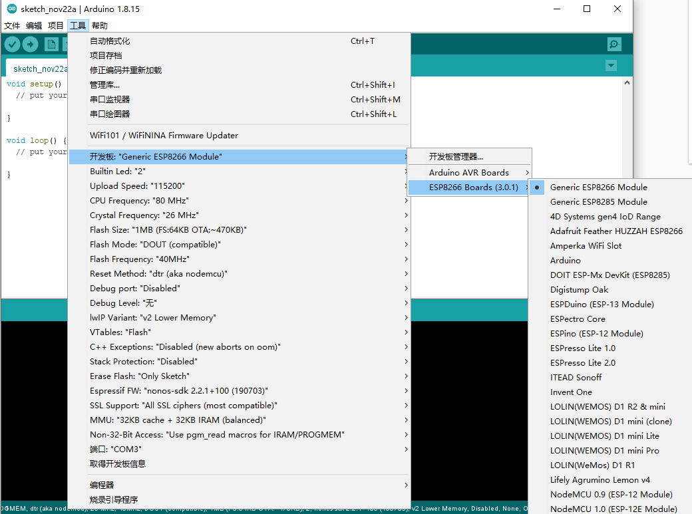Image resolution: width=692 pixels, height=514 pixels.
Task: Open the 帮助 menu
Action: (x=100, y=25)
